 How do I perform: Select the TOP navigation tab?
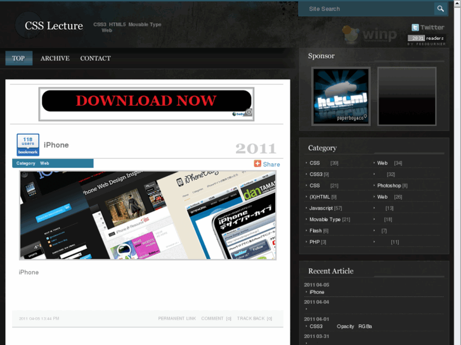(x=19, y=58)
